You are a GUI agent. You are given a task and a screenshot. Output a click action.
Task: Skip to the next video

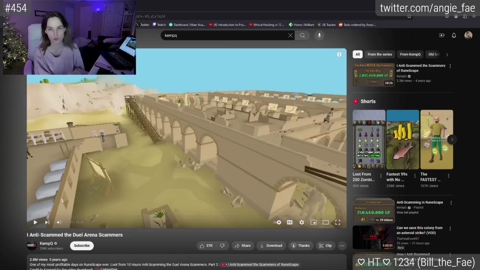[47, 222]
